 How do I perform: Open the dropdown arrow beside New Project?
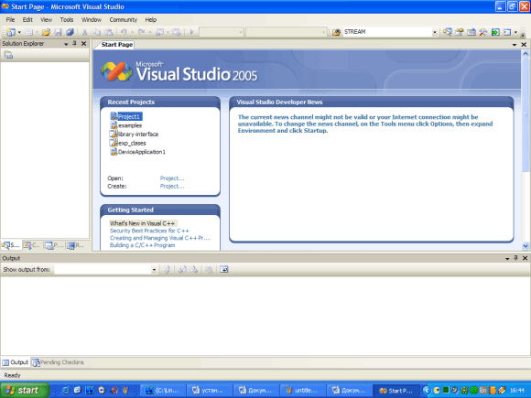pyautogui.click(x=19, y=32)
